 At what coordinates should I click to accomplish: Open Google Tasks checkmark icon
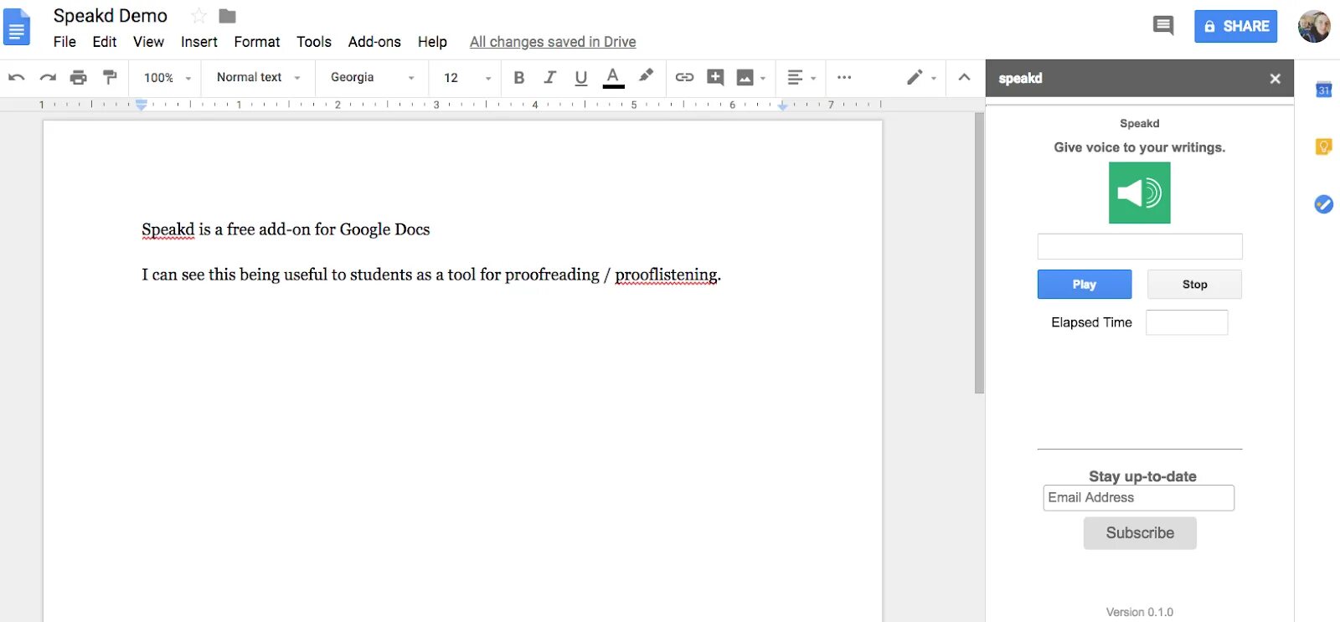click(1323, 204)
